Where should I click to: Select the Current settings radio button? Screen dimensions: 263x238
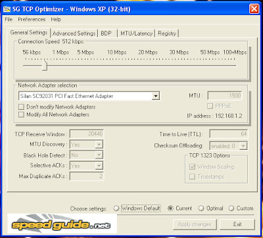coord(170,208)
